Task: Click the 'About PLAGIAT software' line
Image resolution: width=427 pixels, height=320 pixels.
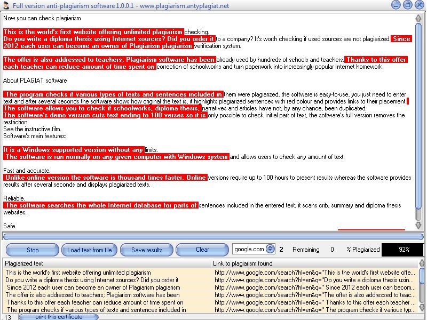Action: [x=35, y=81]
